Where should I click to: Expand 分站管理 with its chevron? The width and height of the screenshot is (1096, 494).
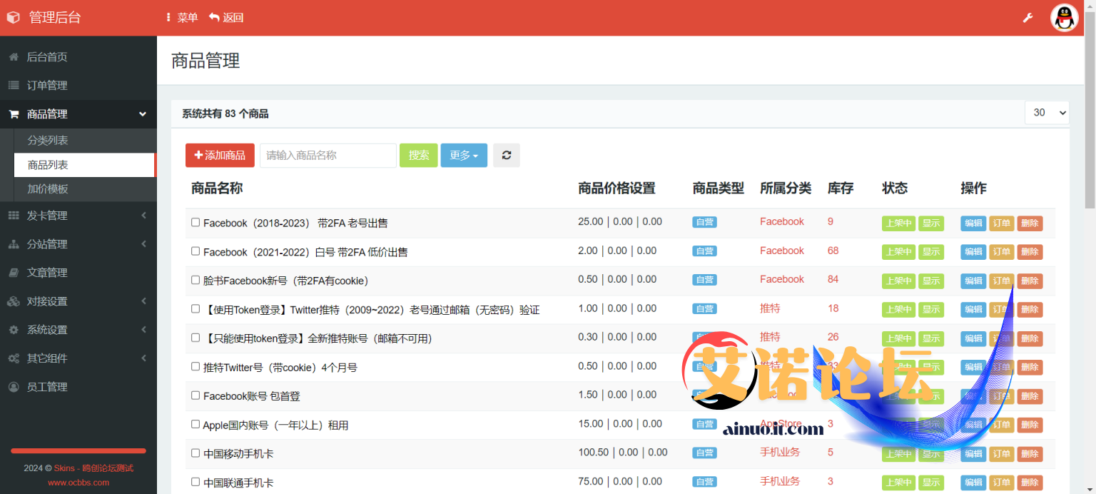pos(143,244)
